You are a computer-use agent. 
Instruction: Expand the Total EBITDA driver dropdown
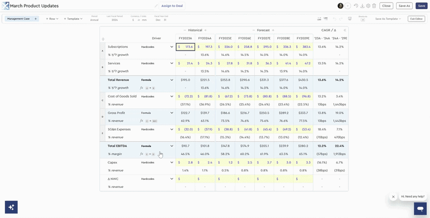[171, 146]
